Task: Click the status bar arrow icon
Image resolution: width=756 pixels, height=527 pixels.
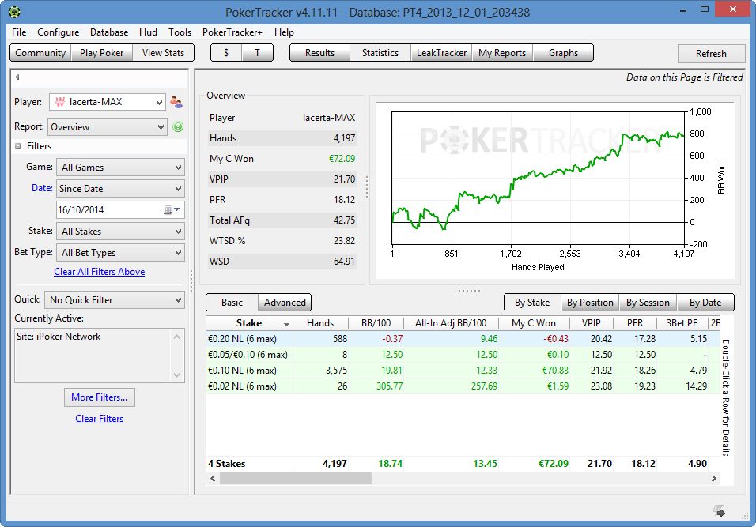Action: [x=720, y=511]
